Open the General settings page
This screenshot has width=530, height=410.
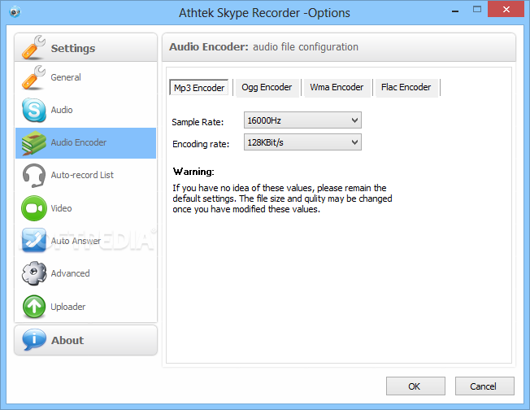click(x=85, y=77)
